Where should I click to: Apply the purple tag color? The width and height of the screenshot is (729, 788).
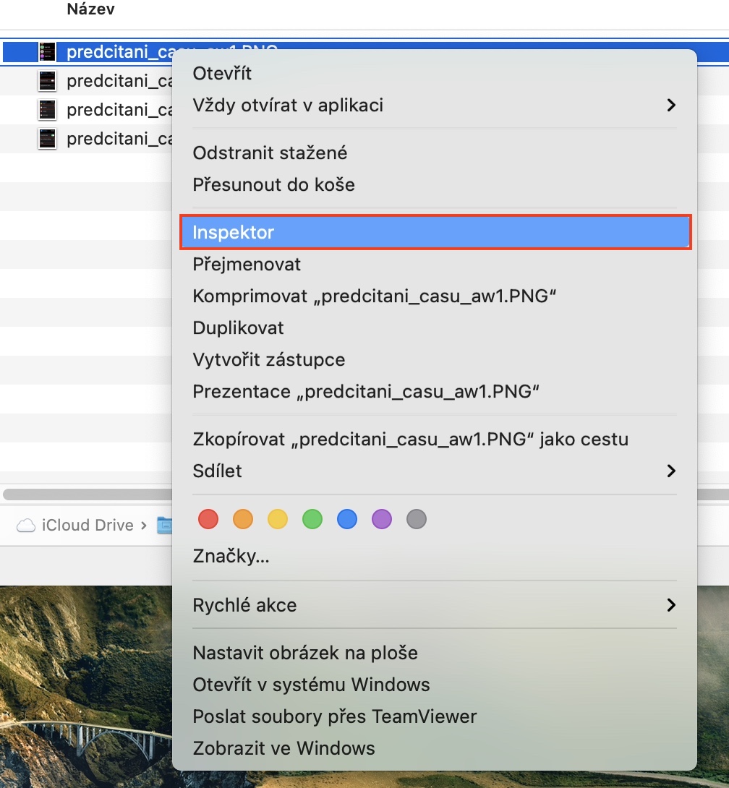pos(382,519)
